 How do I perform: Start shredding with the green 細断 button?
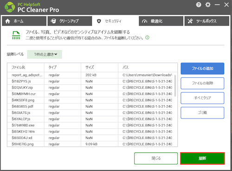pyautogui.click(x=202, y=158)
